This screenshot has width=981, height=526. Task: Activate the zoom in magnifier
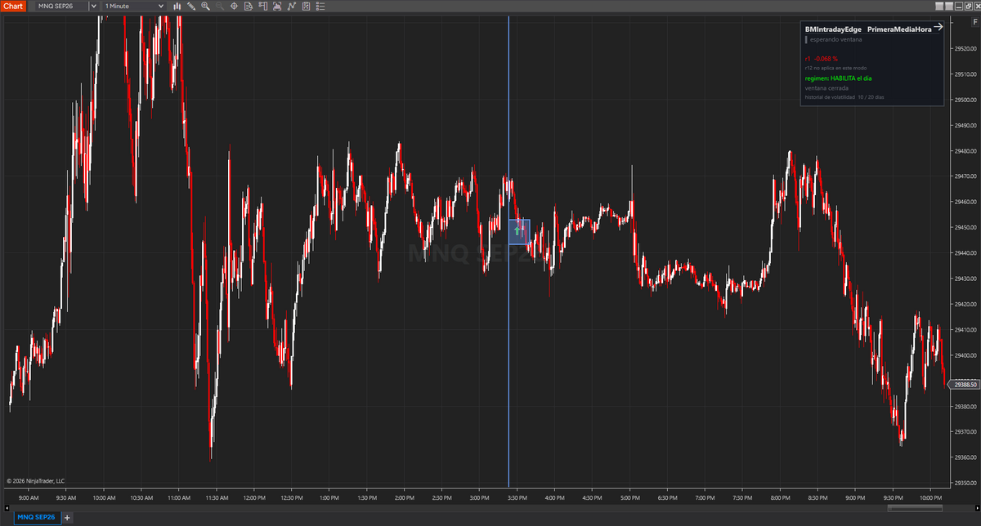pyautogui.click(x=205, y=6)
